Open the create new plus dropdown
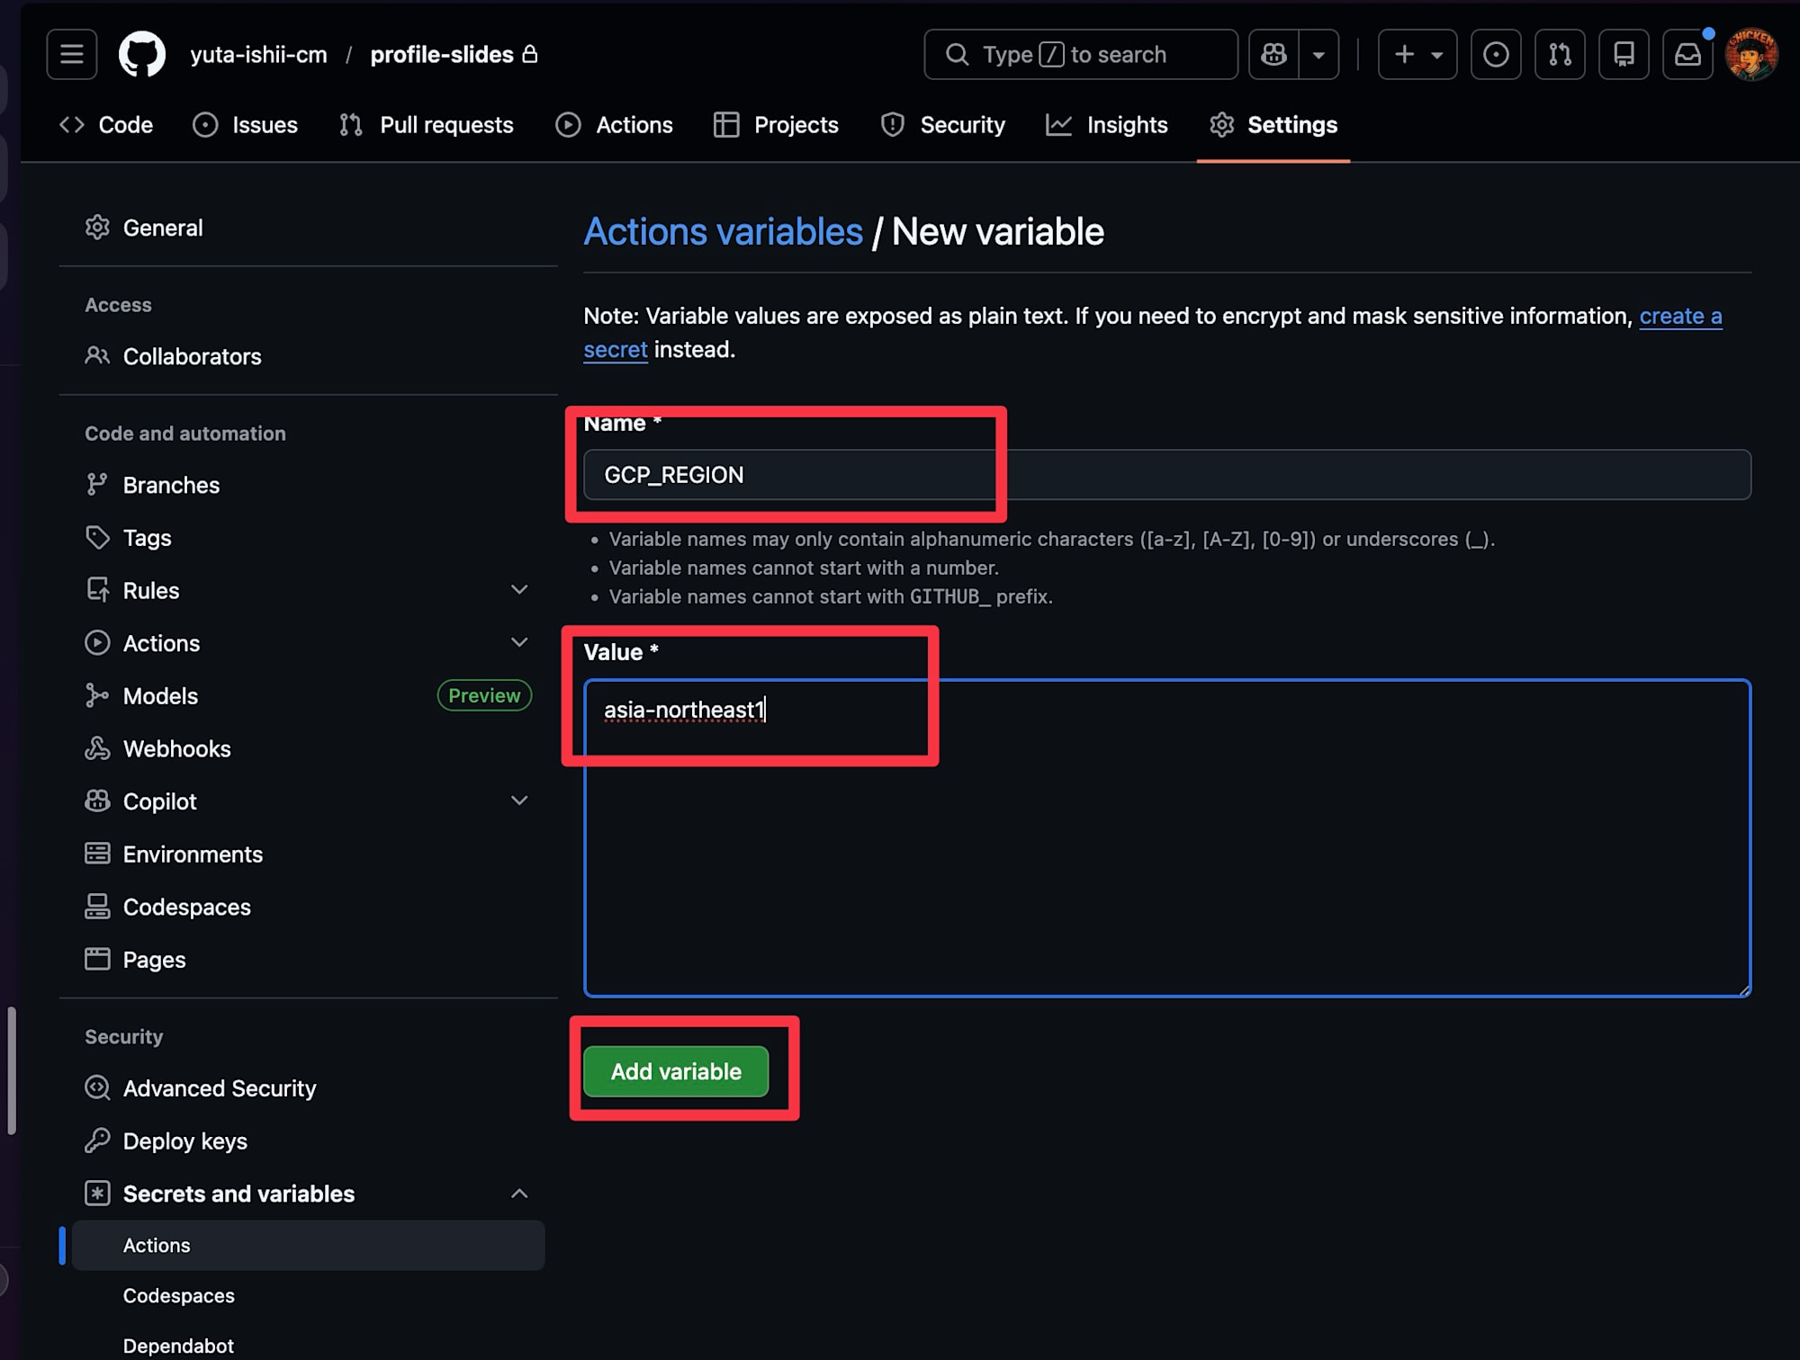Image resolution: width=1800 pixels, height=1360 pixels. click(x=1417, y=55)
